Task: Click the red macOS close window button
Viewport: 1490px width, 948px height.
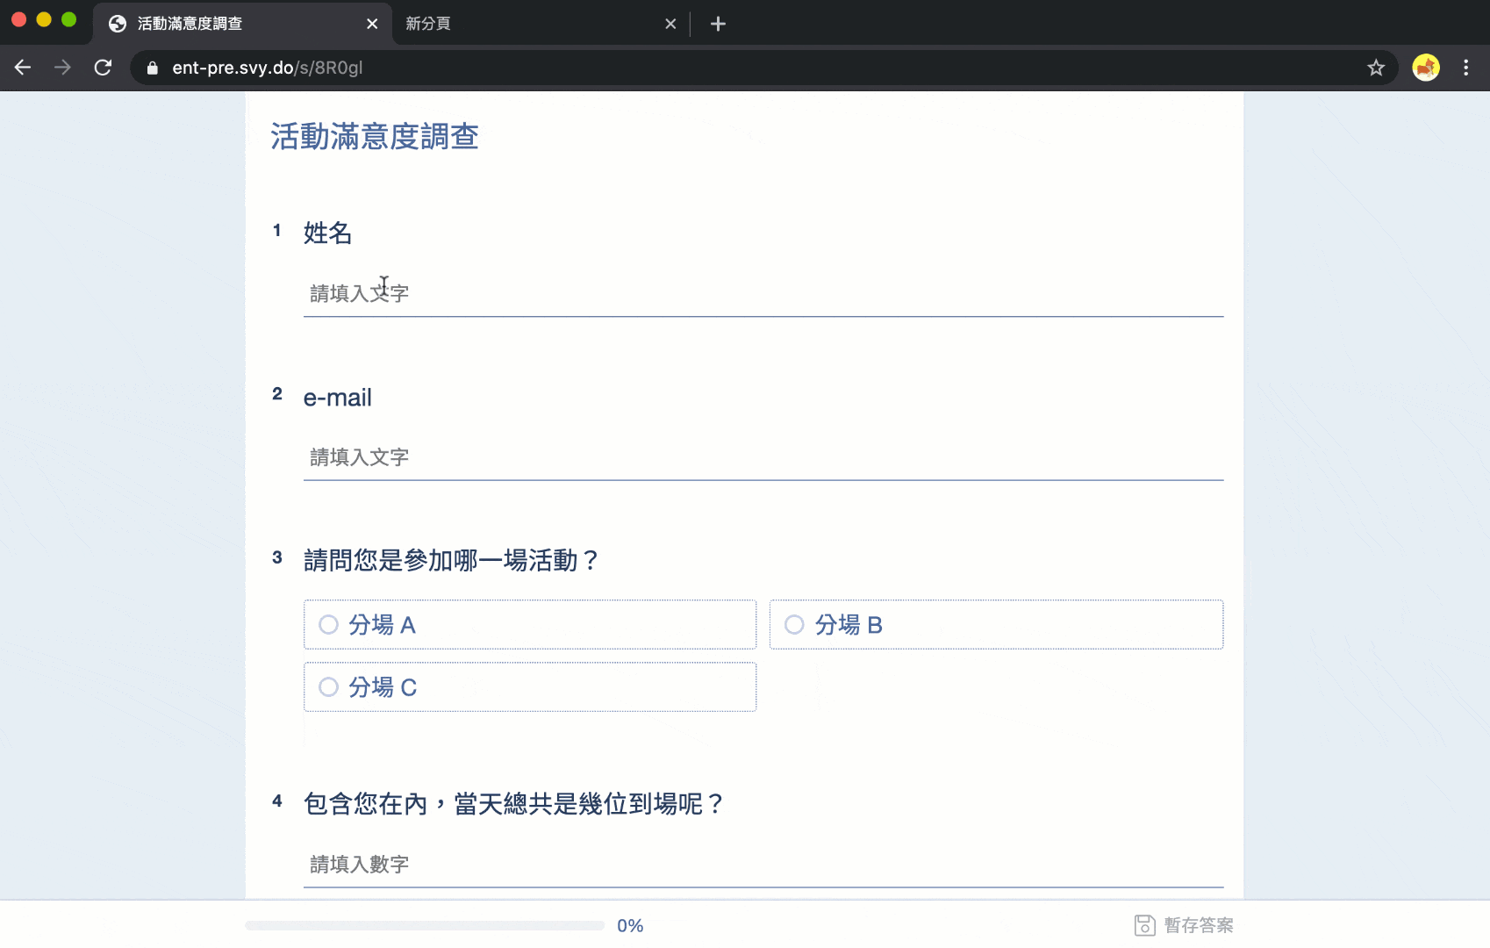Action: (x=19, y=19)
